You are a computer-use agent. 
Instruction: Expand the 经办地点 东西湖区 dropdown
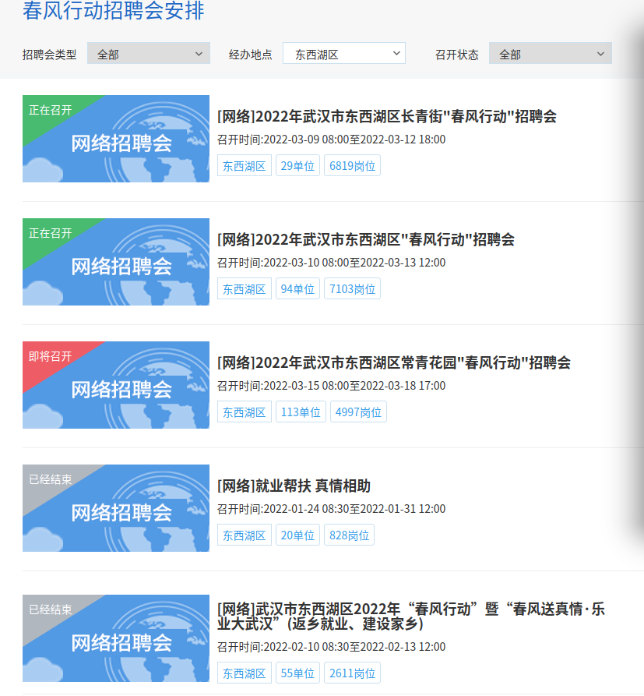[x=343, y=54]
